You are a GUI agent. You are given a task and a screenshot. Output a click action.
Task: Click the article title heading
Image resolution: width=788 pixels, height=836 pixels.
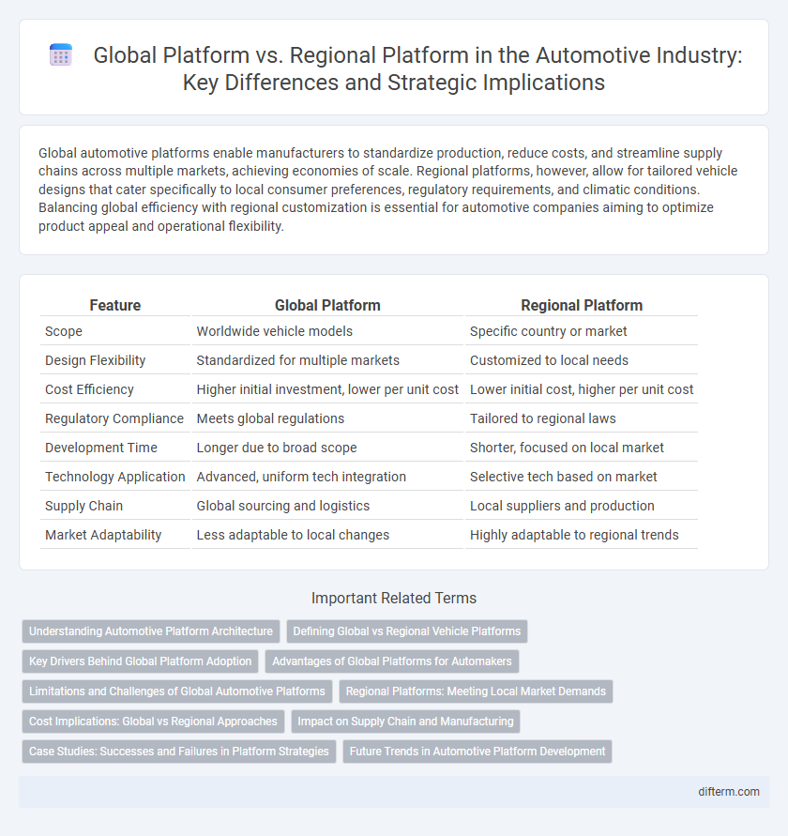pos(417,68)
